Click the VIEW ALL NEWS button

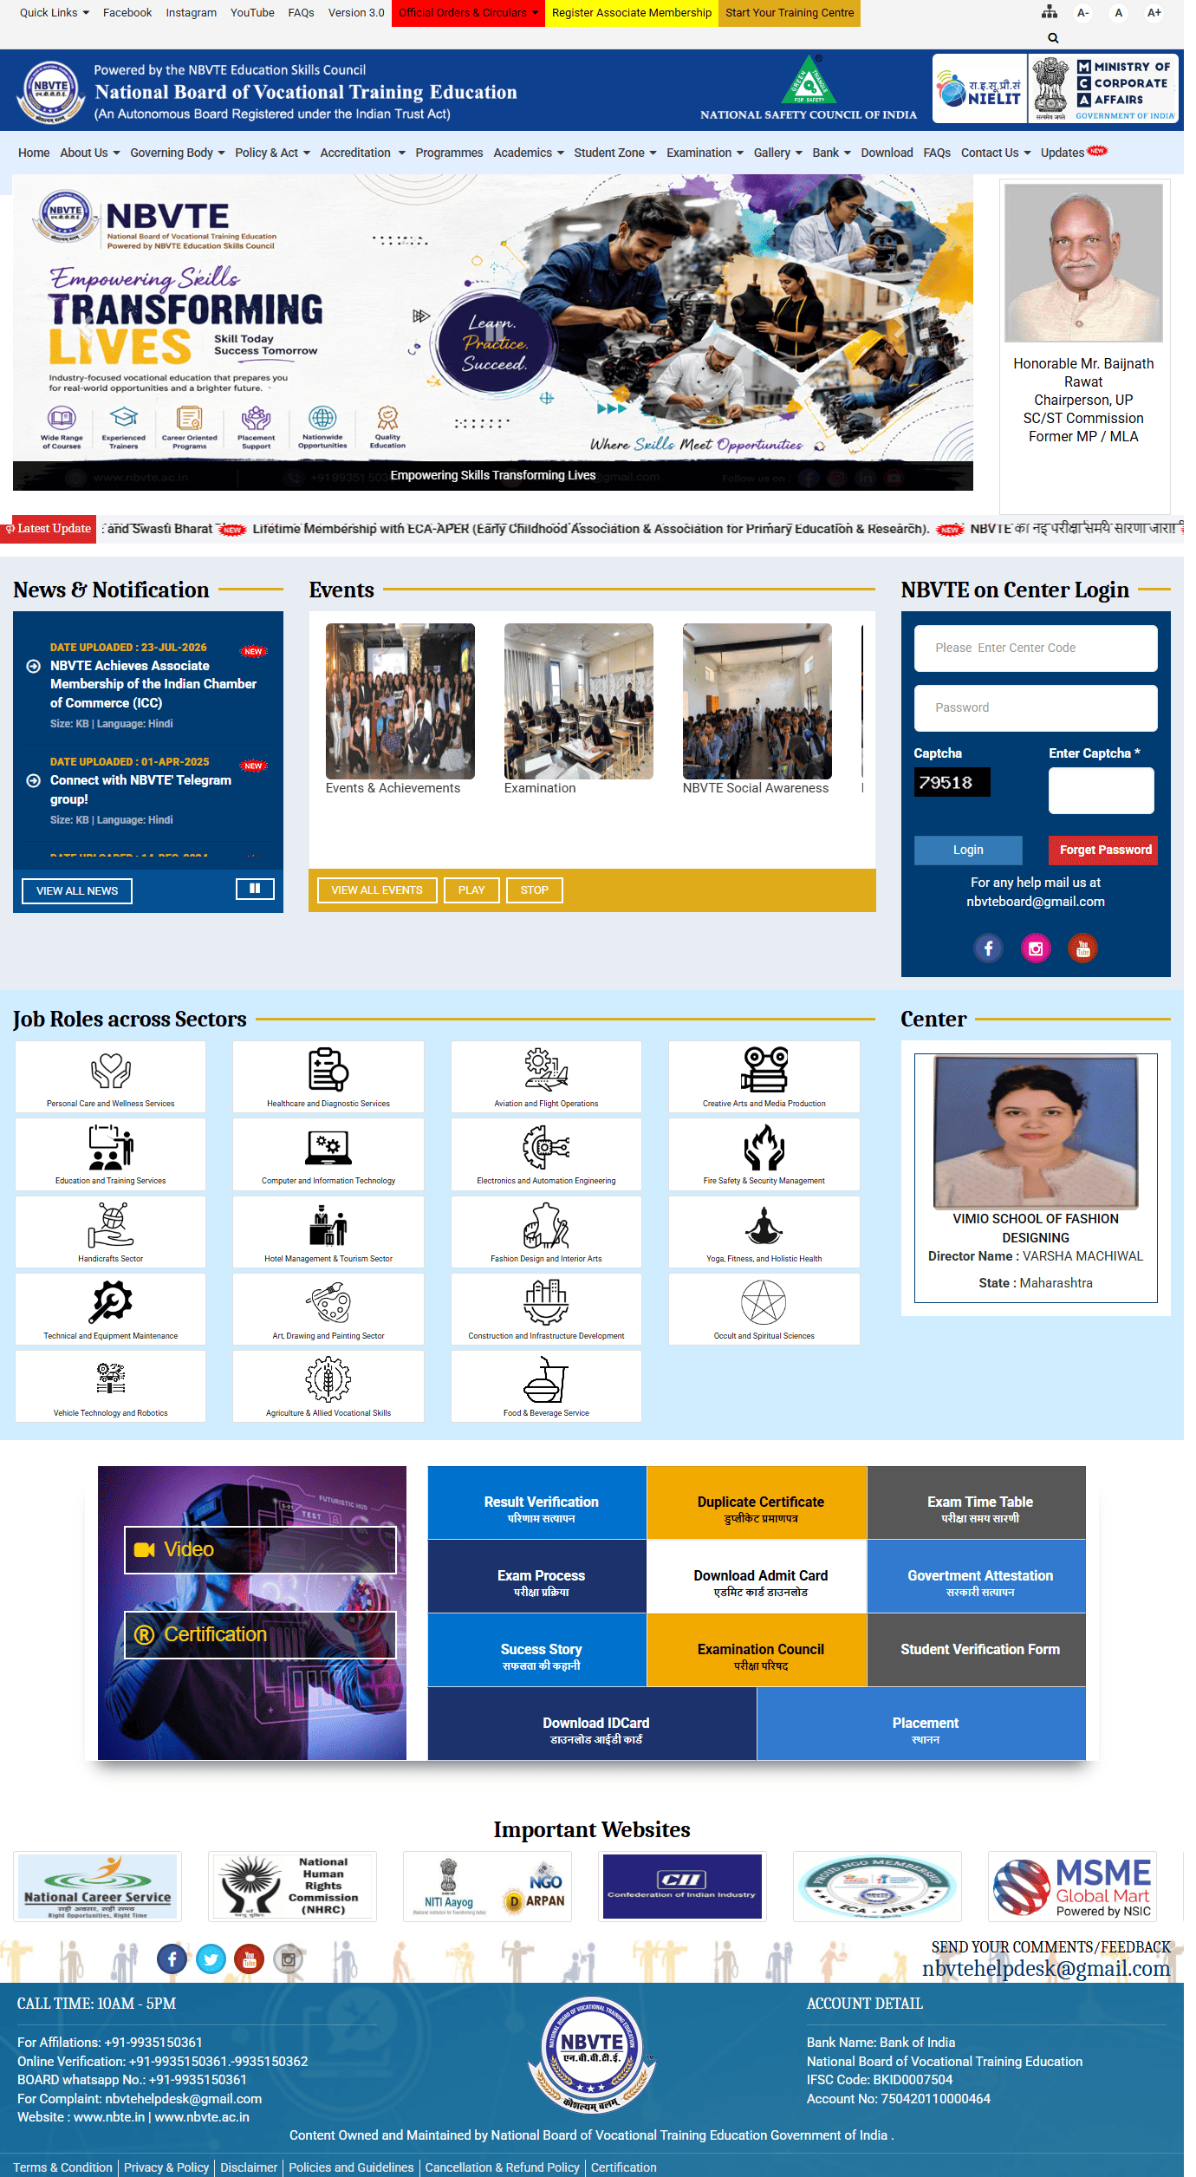(x=77, y=890)
